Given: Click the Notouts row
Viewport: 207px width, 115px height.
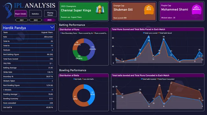Looking at the screenshot, I should pos(28,50).
